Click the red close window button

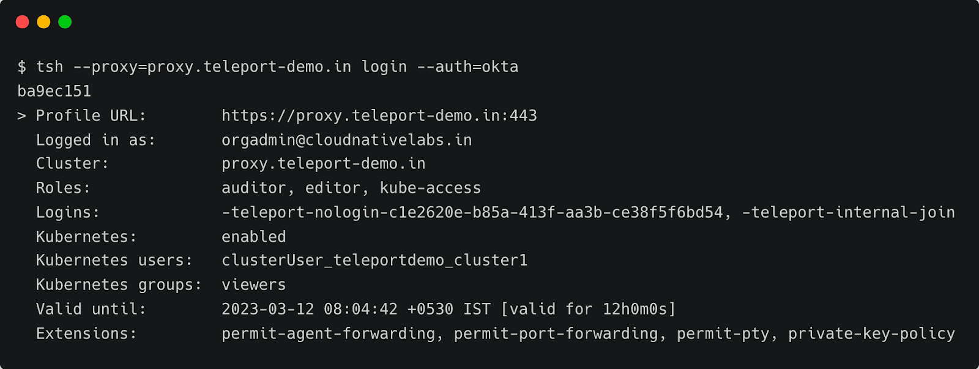tap(23, 22)
